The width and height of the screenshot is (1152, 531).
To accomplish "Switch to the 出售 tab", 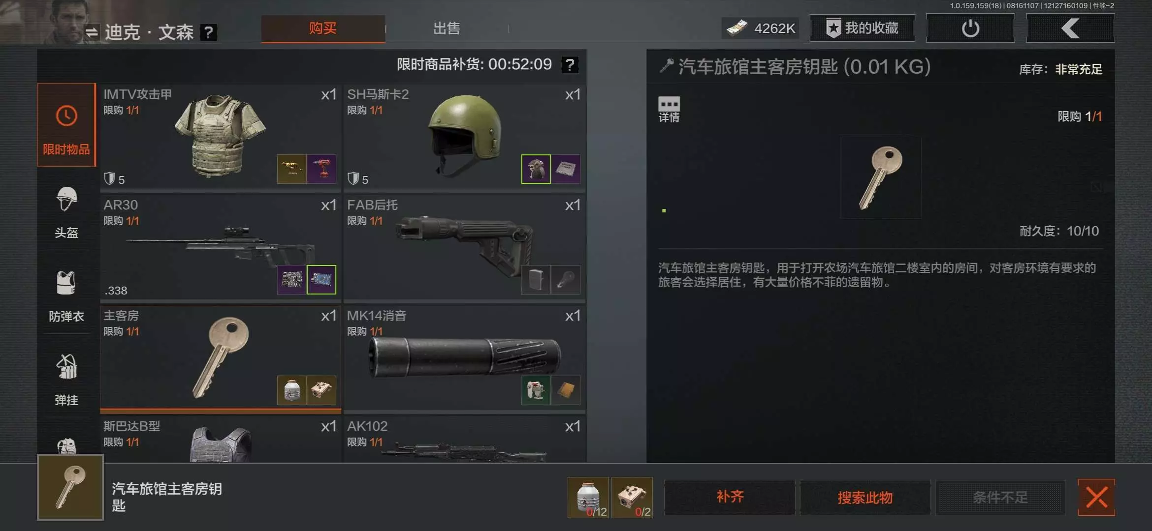I will (447, 29).
